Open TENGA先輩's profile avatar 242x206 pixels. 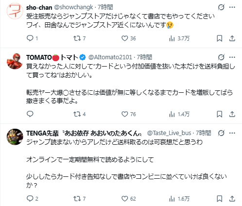[x=15, y=137]
